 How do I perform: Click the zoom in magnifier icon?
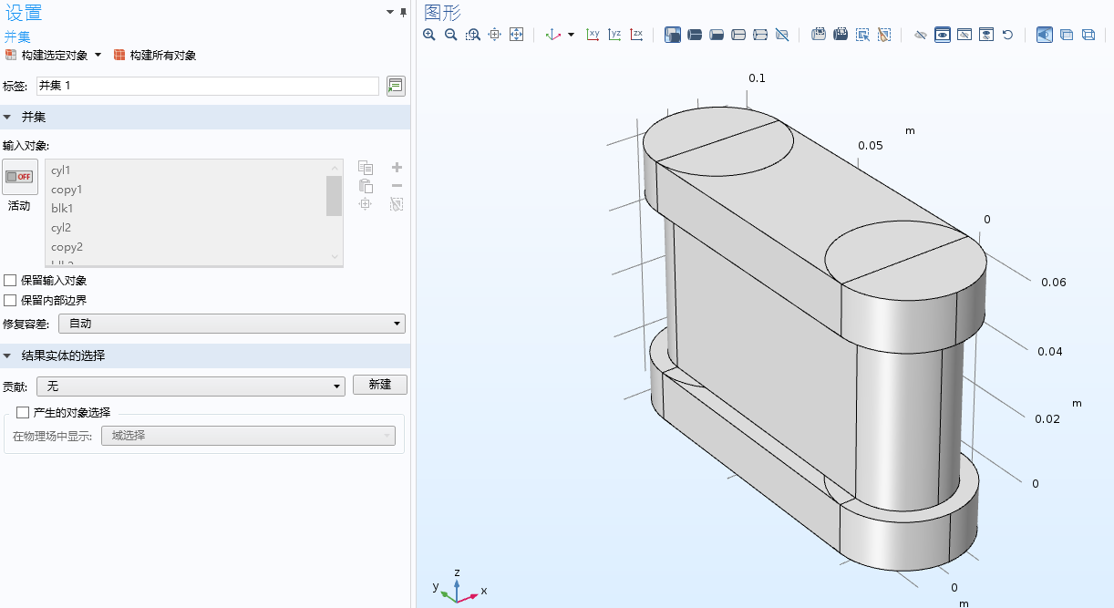[429, 35]
